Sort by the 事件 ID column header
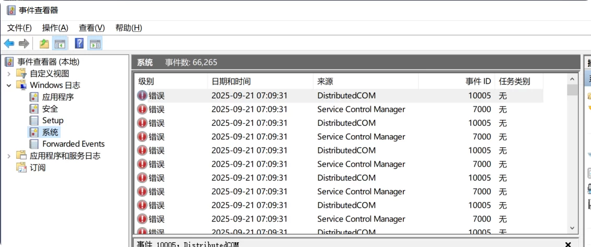The width and height of the screenshot is (591, 247). click(478, 81)
